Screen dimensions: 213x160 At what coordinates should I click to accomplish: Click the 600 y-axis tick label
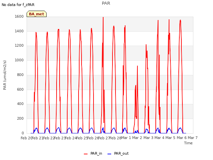point(20,89)
